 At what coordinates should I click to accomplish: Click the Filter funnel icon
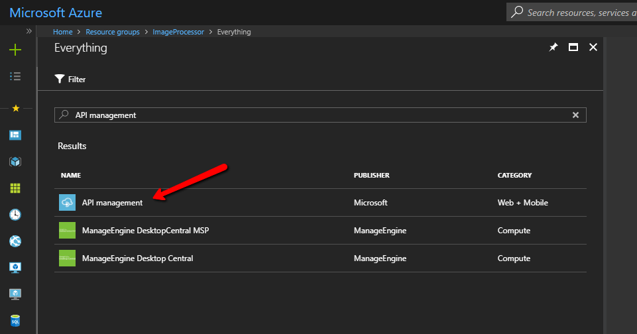(x=60, y=79)
